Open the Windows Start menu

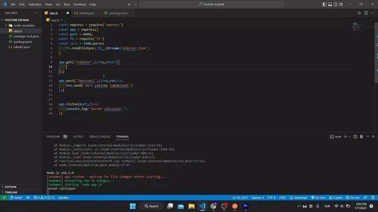[133, 206]
